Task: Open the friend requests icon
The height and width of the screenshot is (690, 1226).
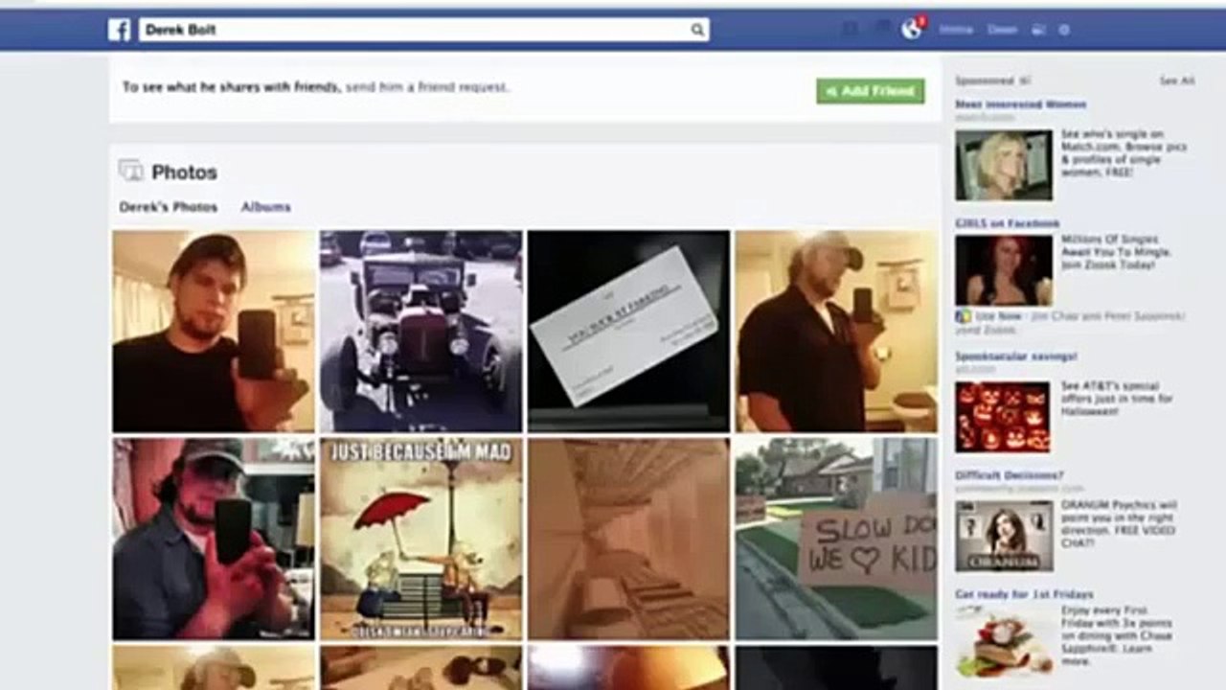Action: click(x=850, y=30)
